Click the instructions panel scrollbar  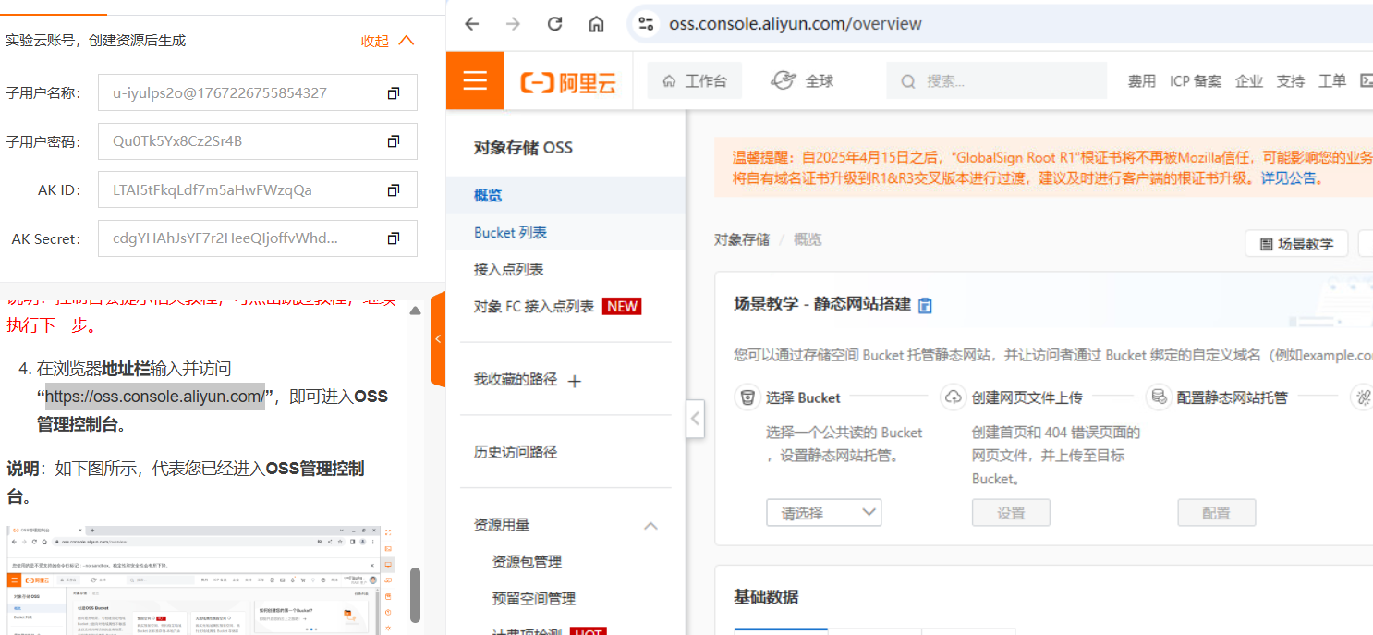[416, 594]
